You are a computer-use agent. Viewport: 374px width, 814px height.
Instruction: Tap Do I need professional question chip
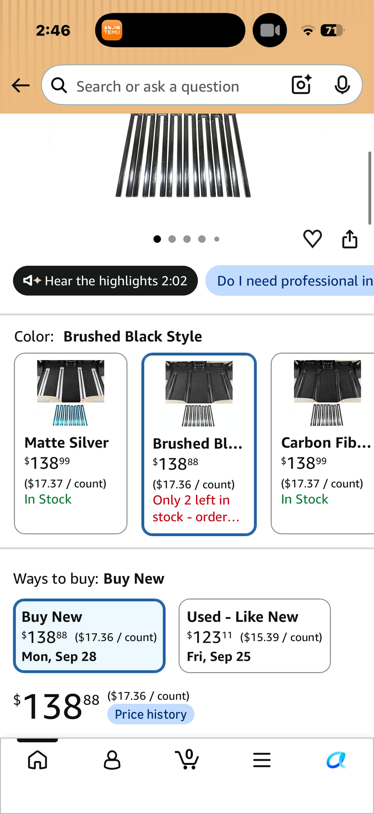tap(290, 280)
